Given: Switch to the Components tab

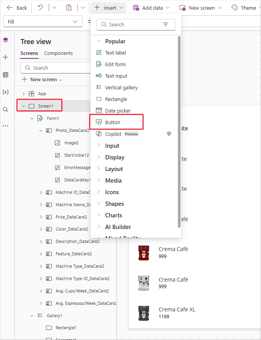Looking at the screenshot, I should pyautogui.click(x=58, y=53).
